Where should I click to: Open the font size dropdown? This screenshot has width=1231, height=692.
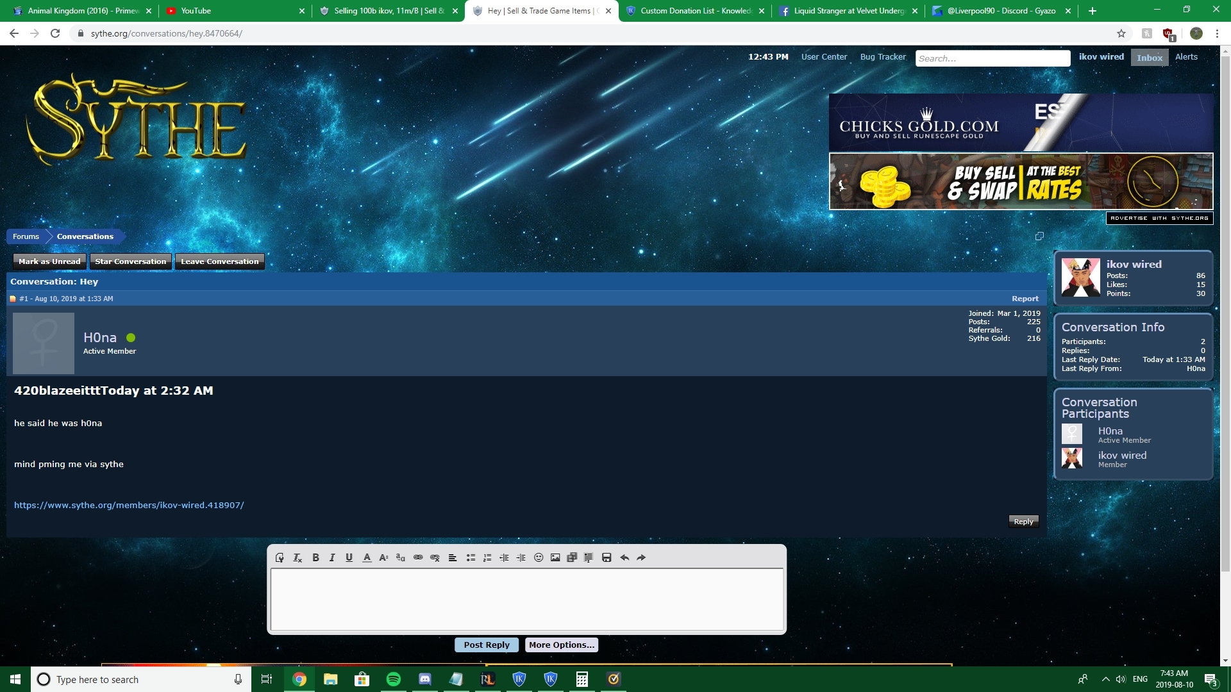[x=383, y=557]
